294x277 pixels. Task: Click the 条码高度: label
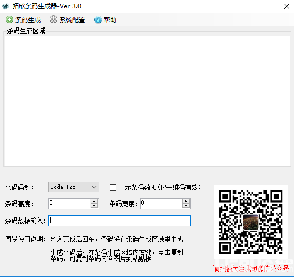coord(19,204)
